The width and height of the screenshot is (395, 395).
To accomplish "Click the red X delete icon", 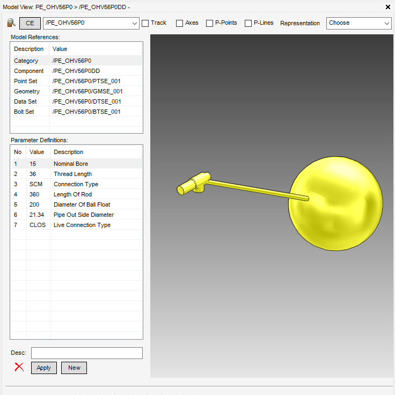I will point(19,367).
